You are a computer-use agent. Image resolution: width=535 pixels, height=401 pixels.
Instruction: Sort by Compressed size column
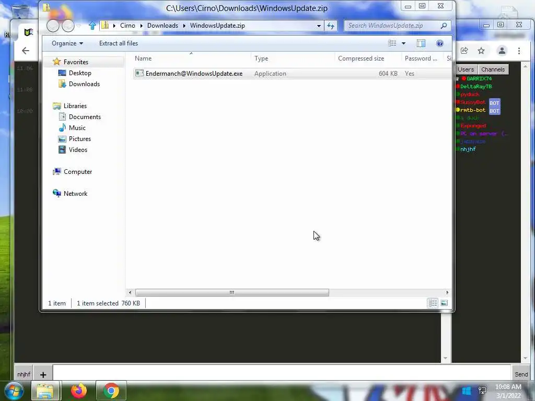tap(368, 58)
